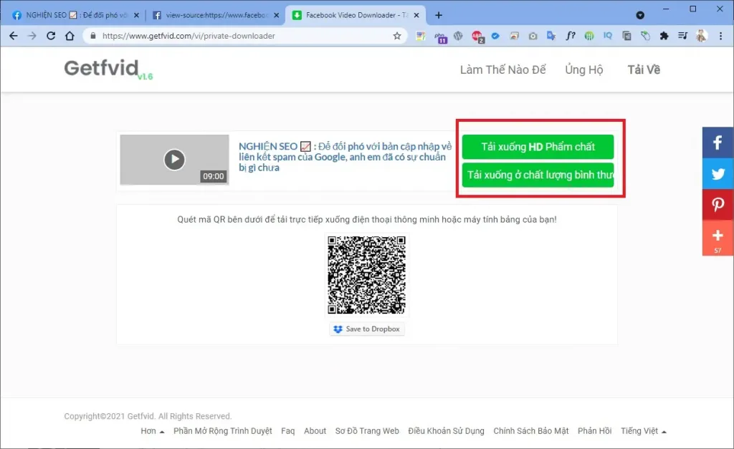Screen dimensions: 734x449
Task: Click the URL address bar
Action: [244, 36]
